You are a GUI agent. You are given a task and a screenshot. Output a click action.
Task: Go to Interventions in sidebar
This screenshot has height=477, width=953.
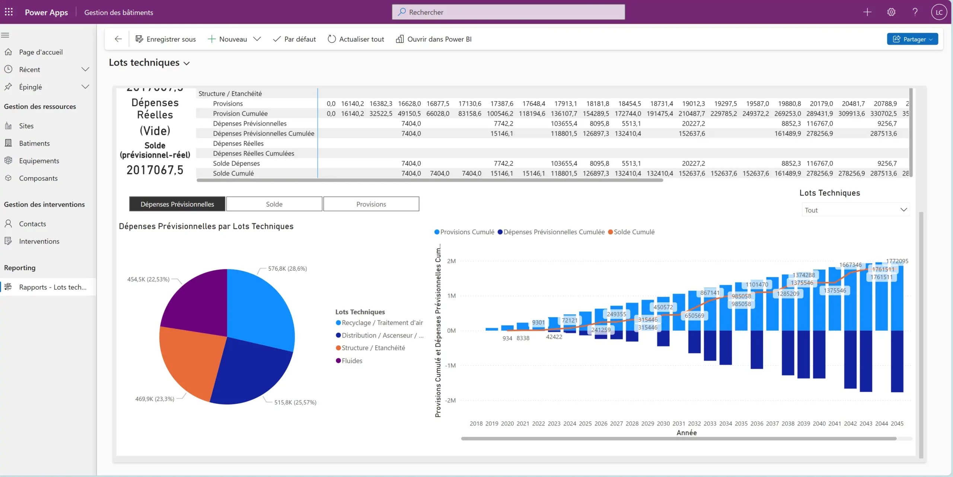pyautogui.click(x=39, y=241)
